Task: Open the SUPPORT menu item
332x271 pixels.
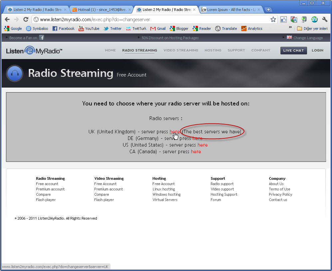Action: (236, 50)
